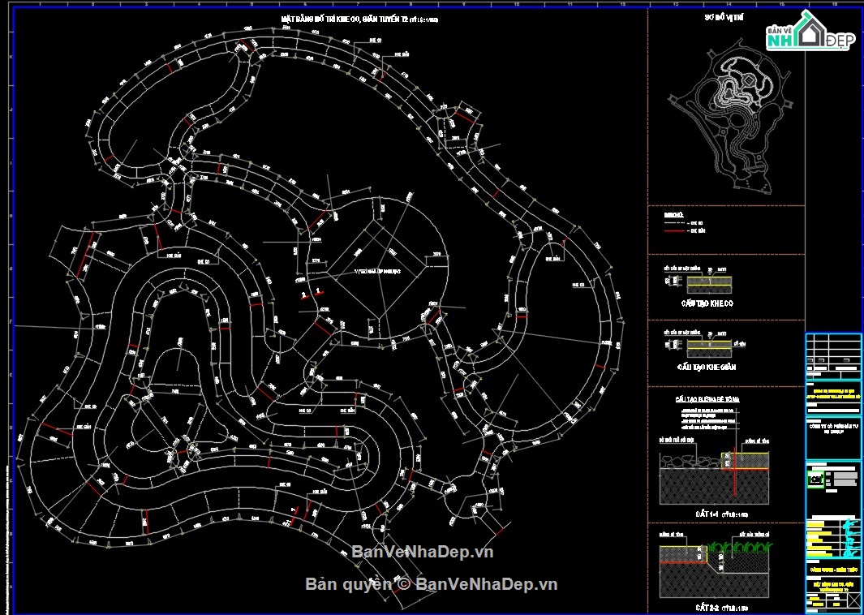
Task: Click the cyan figure in the title block
Action: click(x=849, y=537)
